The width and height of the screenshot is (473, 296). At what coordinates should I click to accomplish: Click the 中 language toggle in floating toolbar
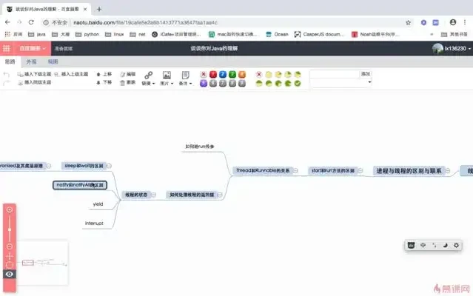coord(423,245)
